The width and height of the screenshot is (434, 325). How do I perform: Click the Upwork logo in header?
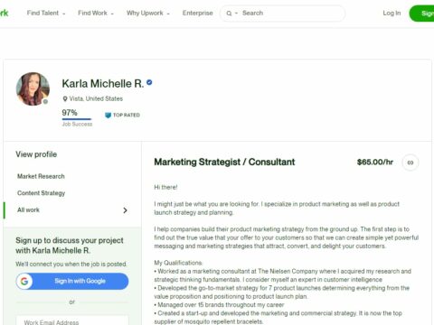[4, 13]
